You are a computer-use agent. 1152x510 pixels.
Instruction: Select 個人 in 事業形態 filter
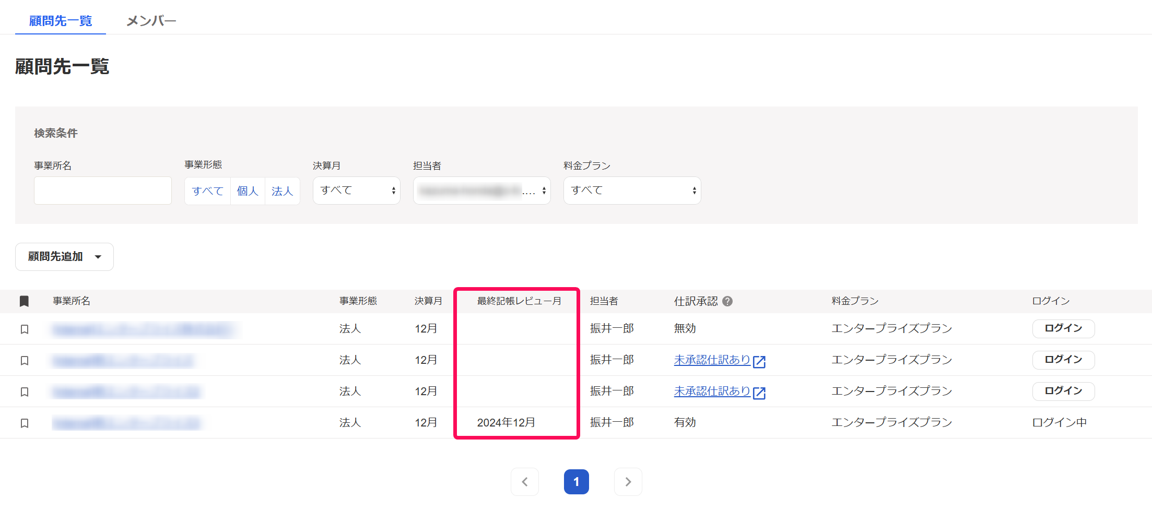[x=248, y=191]
